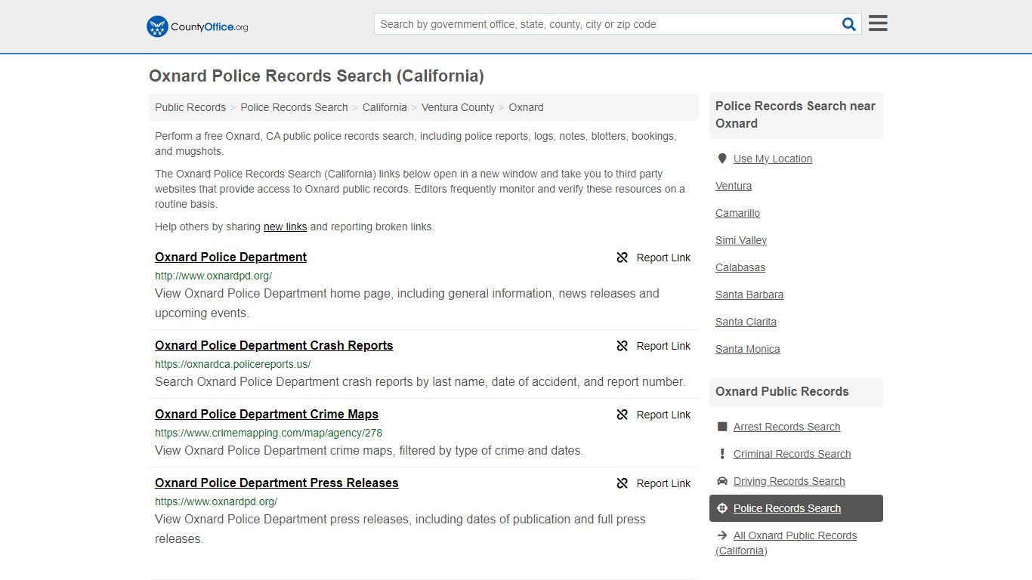
Task: Click the Police Records crosshair icon
Action: tap(722, 508)
